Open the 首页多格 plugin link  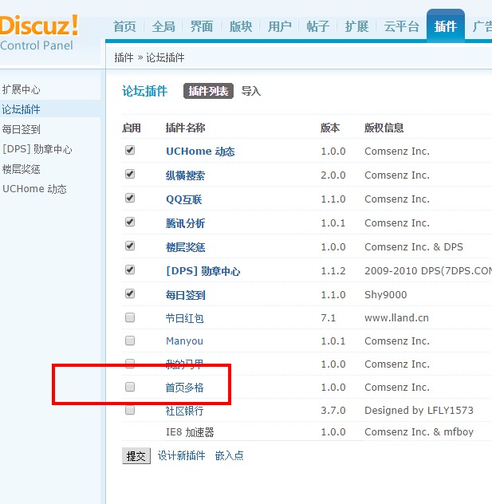point(184,388)
